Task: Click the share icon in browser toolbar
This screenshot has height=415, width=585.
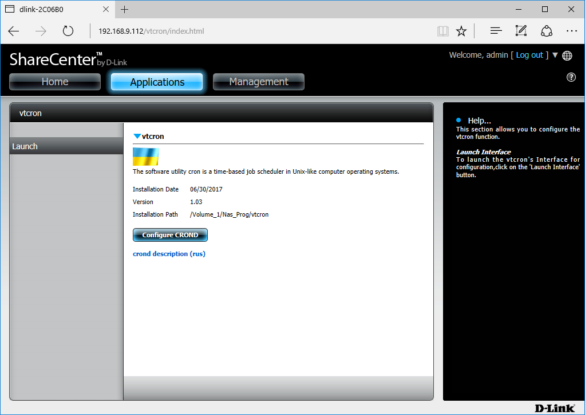Action: 547,31
